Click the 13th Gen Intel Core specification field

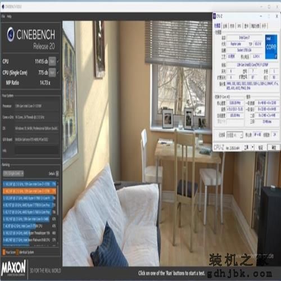[x=252, y=65]
